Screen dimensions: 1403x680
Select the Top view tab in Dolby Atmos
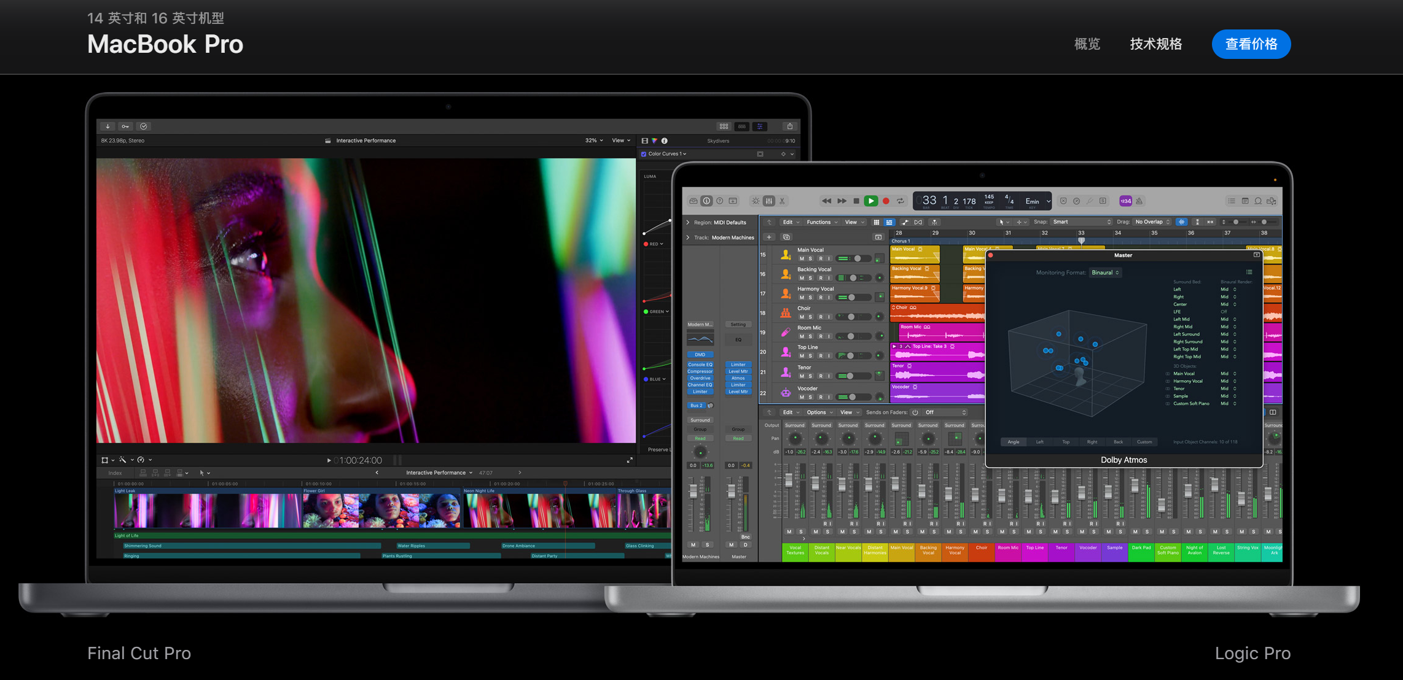tap(1066, 442)
